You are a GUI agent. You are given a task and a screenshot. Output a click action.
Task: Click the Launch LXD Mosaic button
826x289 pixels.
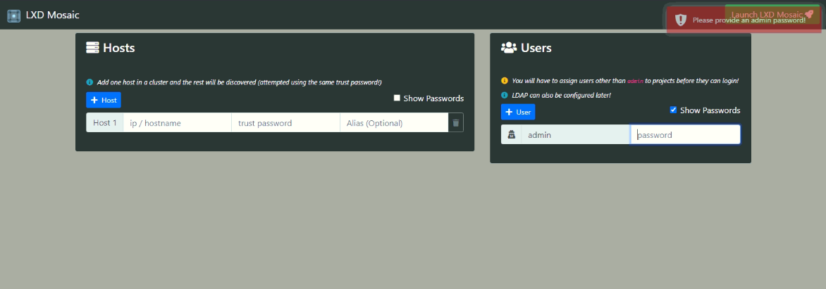tap(772, 15)
